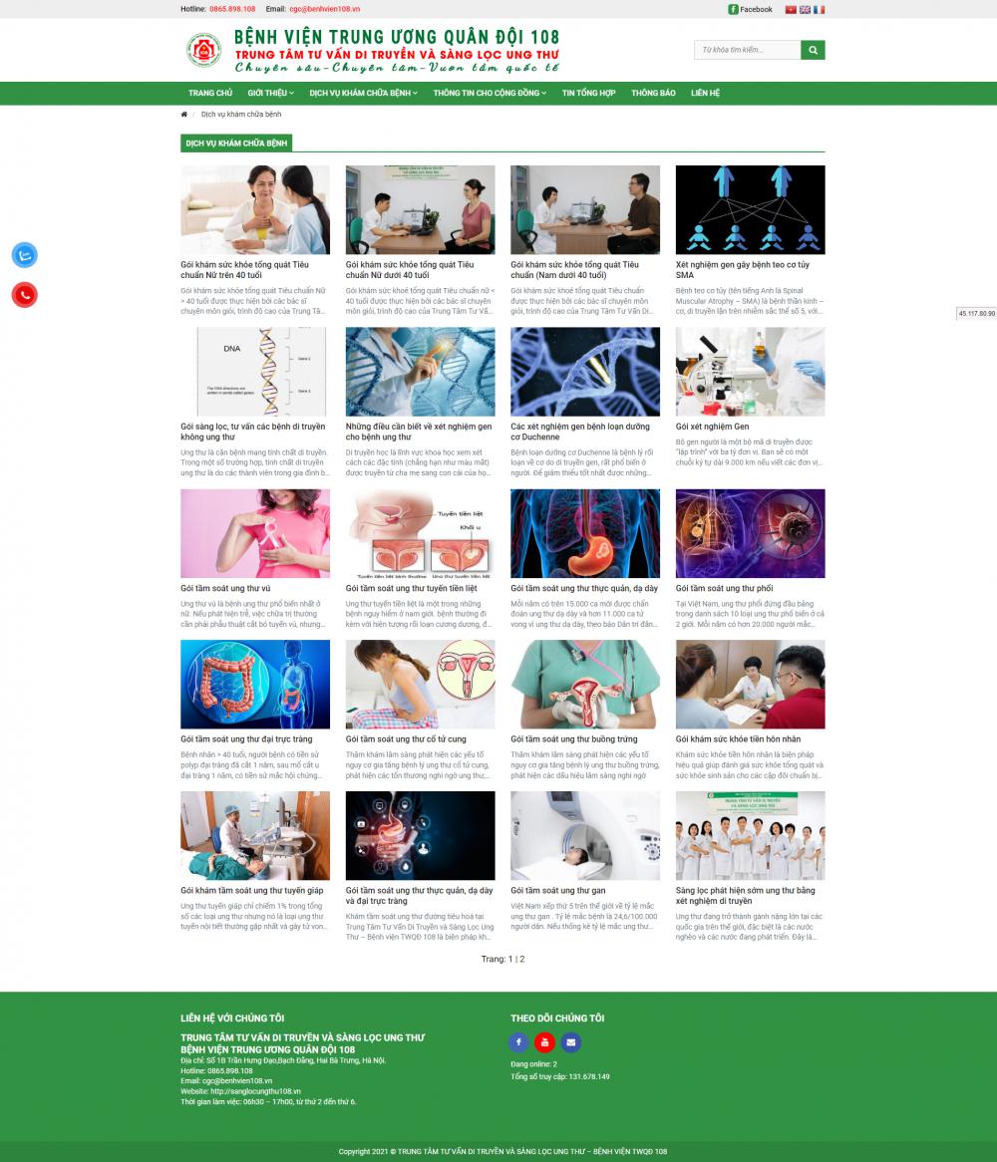Switch language using the Vietnamese flag

click(x=789, y=9)
